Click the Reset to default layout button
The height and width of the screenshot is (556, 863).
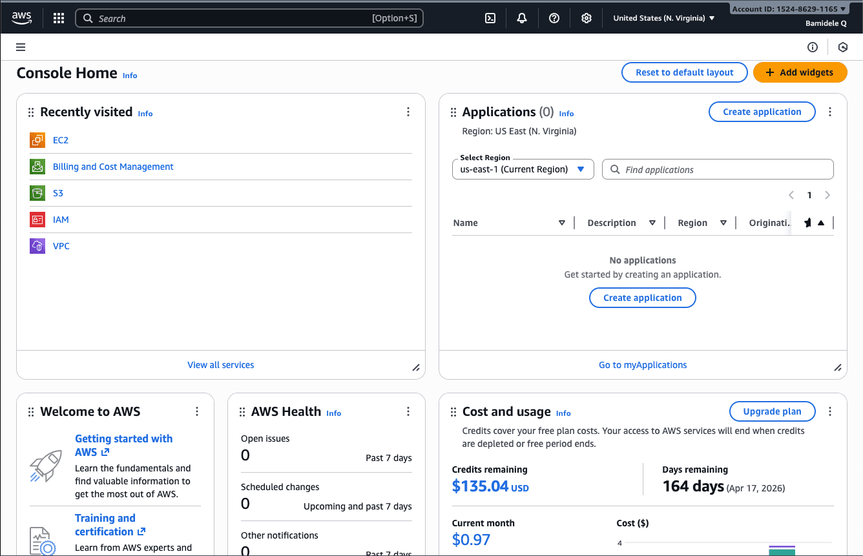(x=684, y=72)
